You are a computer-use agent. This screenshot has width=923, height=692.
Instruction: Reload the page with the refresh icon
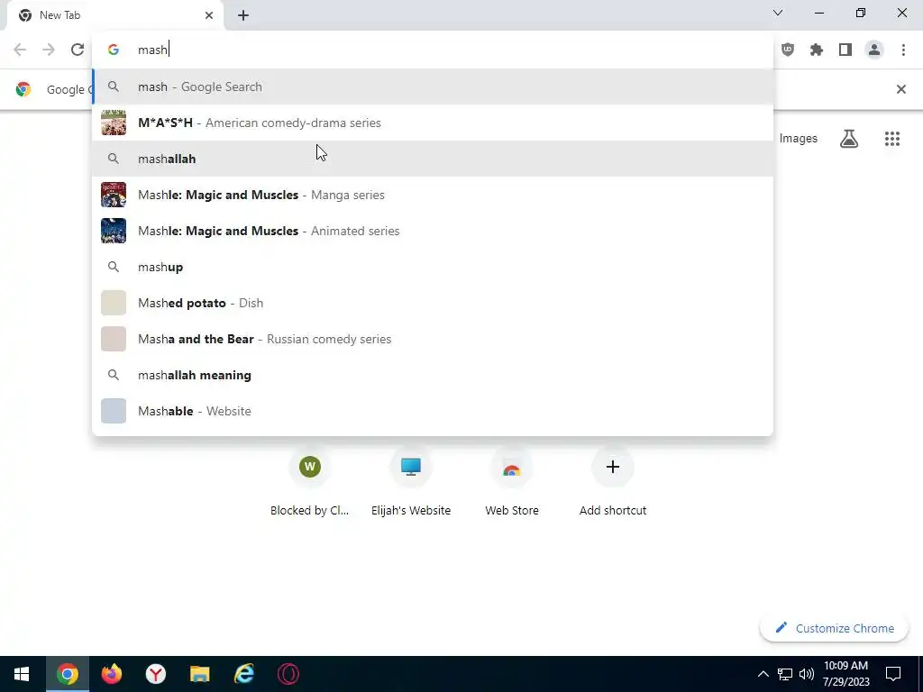click(x=78, y=50)
